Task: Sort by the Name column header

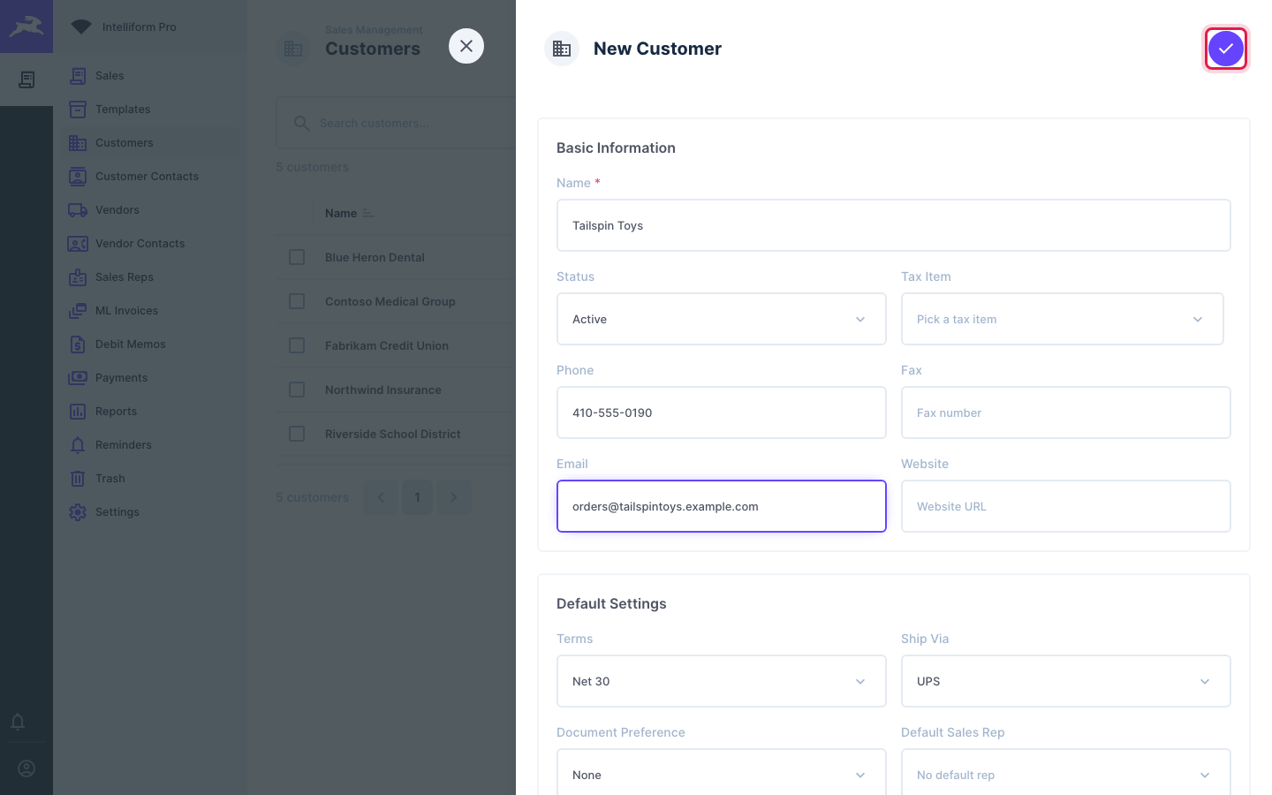Action: 349,213
